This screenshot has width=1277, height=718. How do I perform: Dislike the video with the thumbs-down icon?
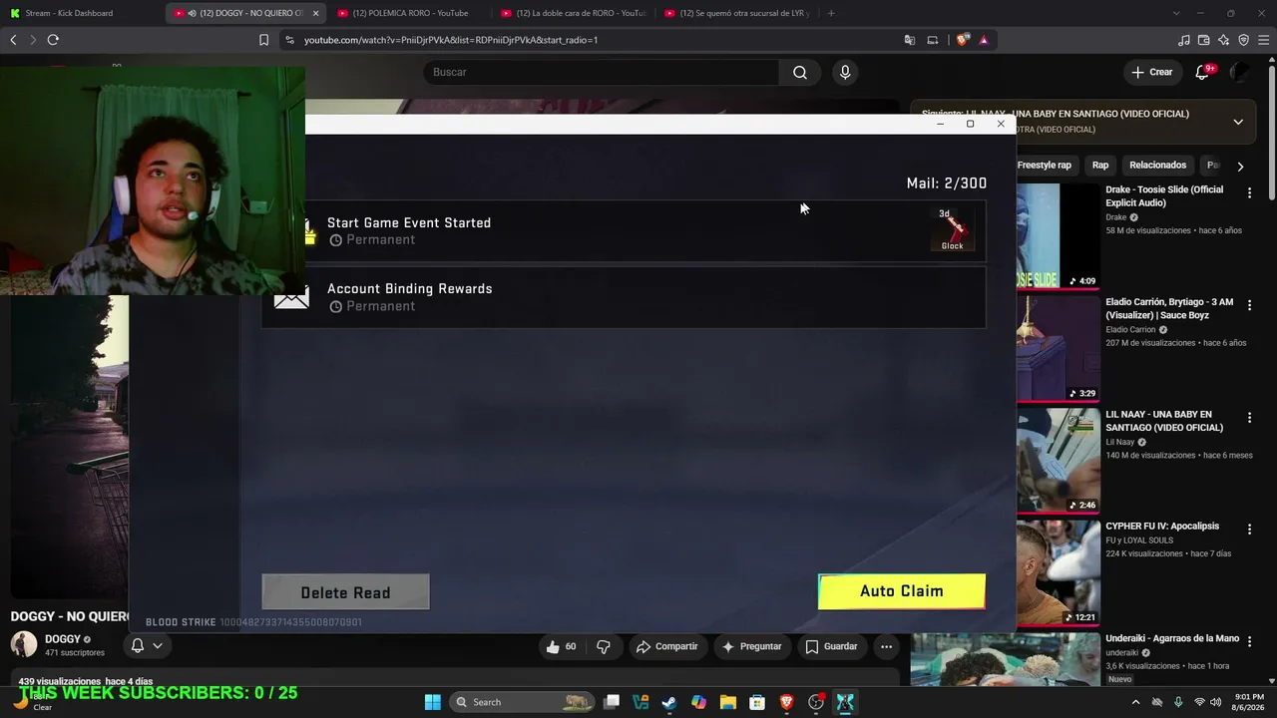tap(604, 646)
